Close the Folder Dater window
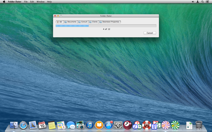This screenshot has width=212, height=132. click(55, 16)
